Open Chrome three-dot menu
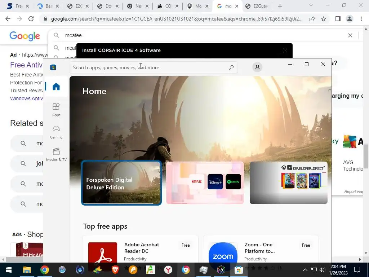Screen dimensions: 369x277 [361, 19]
